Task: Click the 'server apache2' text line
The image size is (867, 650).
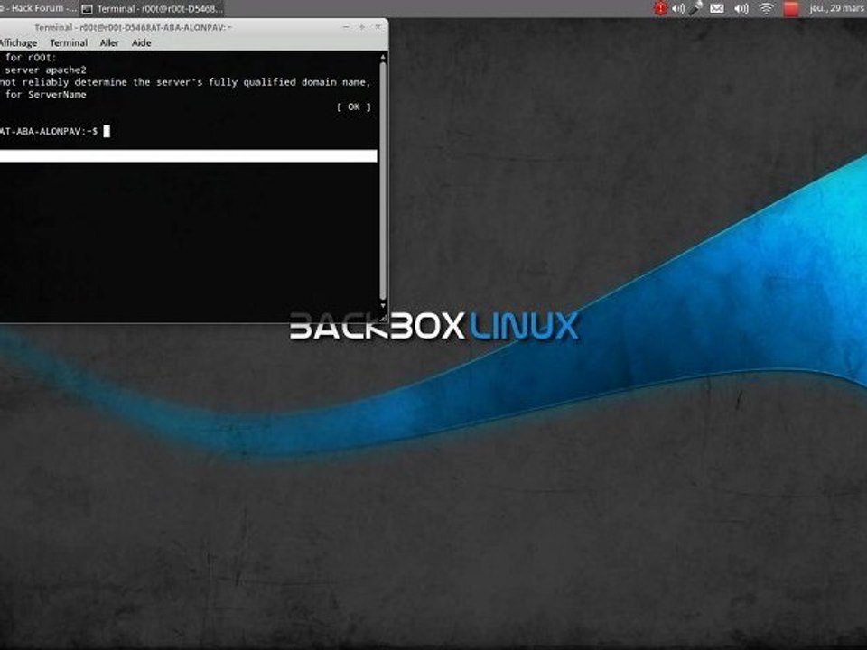Action: click(45, 70)
